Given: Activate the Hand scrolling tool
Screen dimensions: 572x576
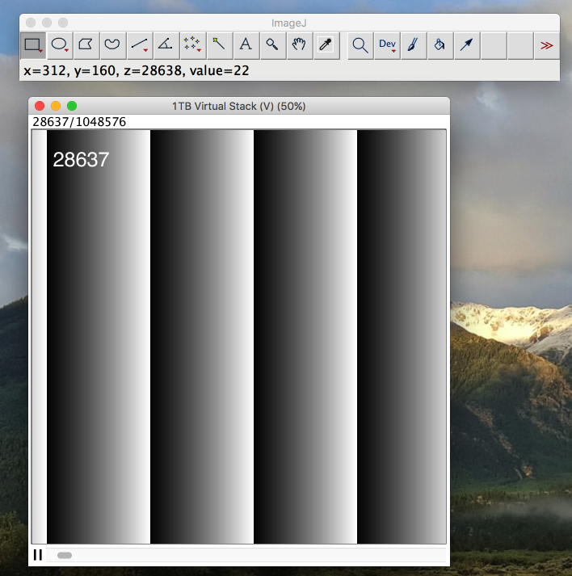Looking at the screenshot, I should pyautogui.click(x=299, y=45).
